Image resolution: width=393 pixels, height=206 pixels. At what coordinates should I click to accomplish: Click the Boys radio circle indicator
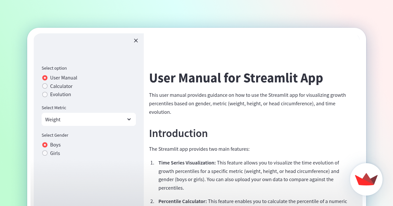coord(45,145)
